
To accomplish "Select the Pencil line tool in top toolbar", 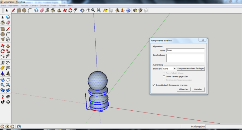I will [13, 11].
